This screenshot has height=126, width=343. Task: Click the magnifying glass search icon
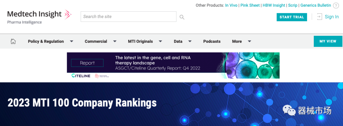(x=182, y=17)
